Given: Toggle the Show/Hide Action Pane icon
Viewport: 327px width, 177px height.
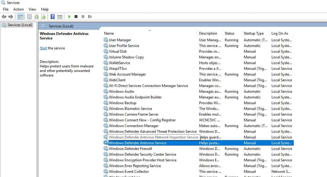Looking at the screenshot, I should [x=60, y=17].
